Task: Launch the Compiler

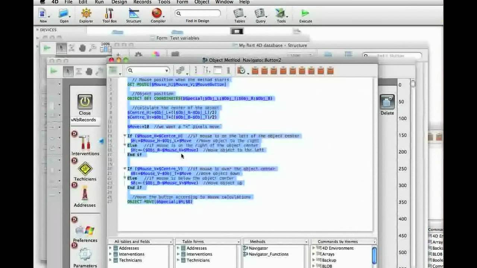Action: point(157,13)
